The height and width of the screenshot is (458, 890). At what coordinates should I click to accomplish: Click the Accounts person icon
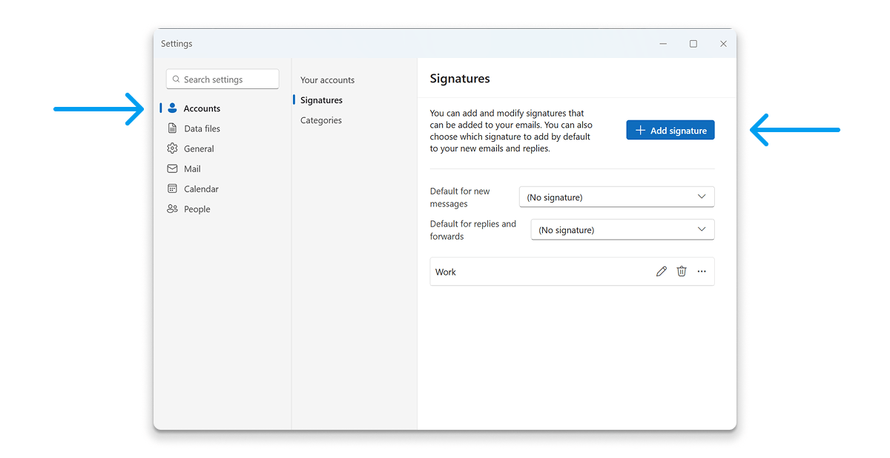point(172,108)
